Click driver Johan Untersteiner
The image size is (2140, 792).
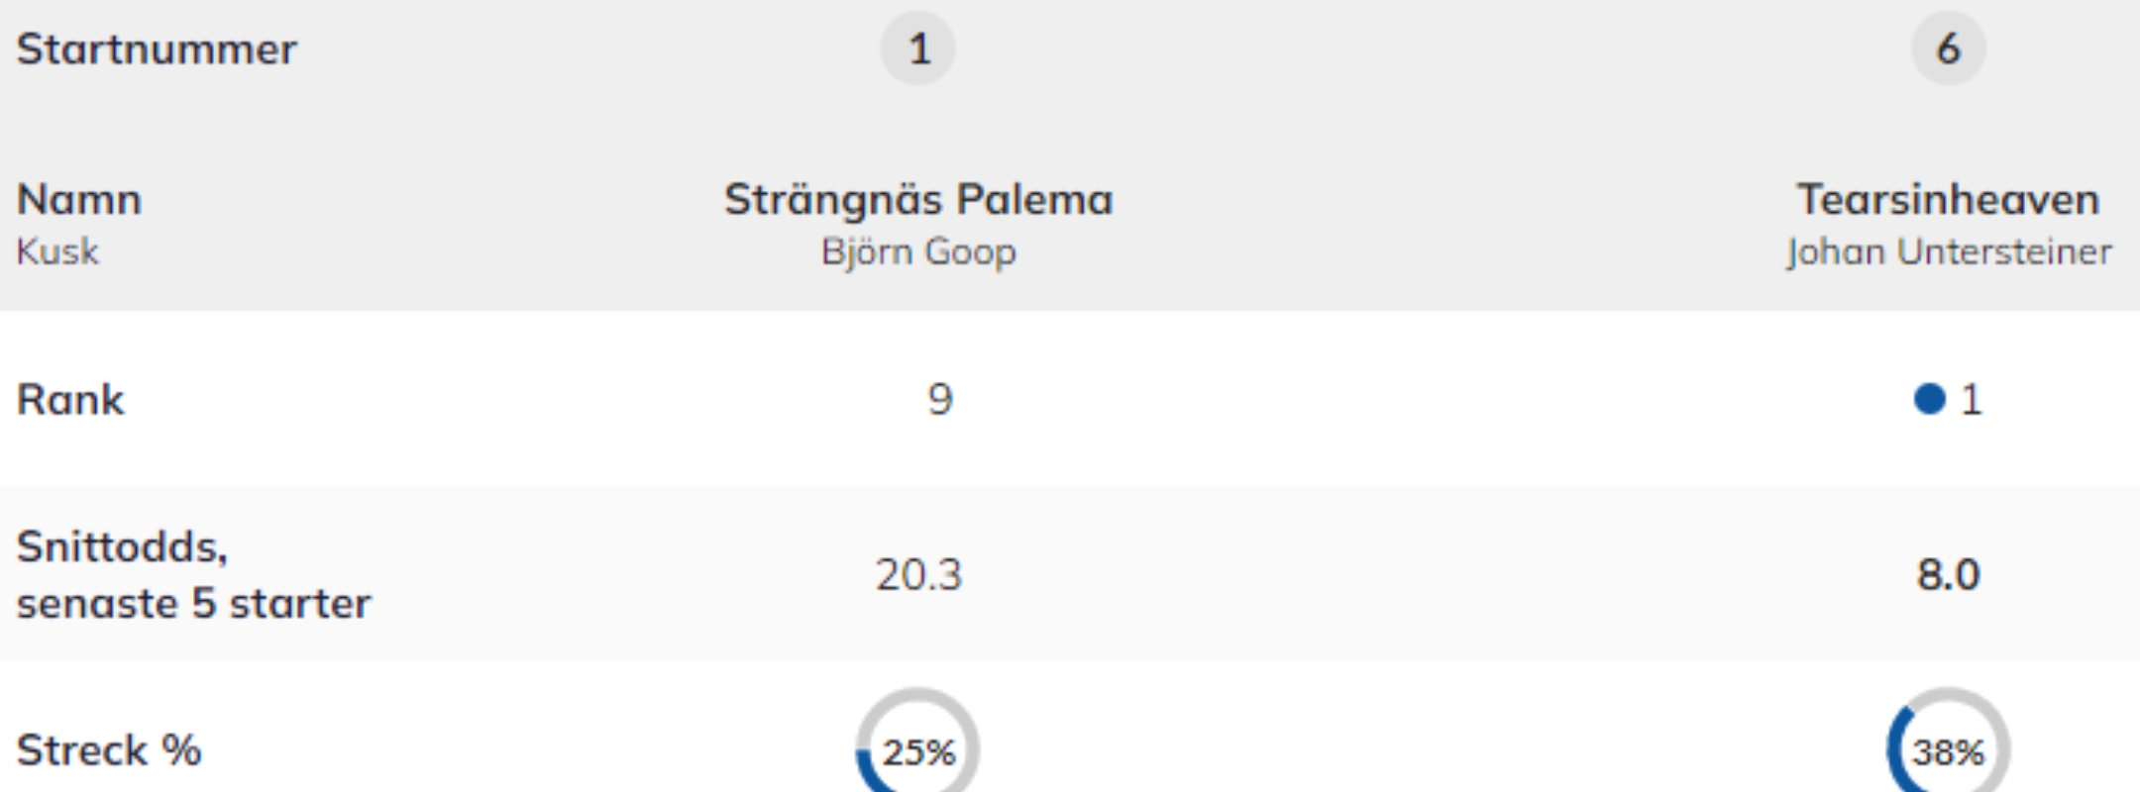coord(1948,252)
